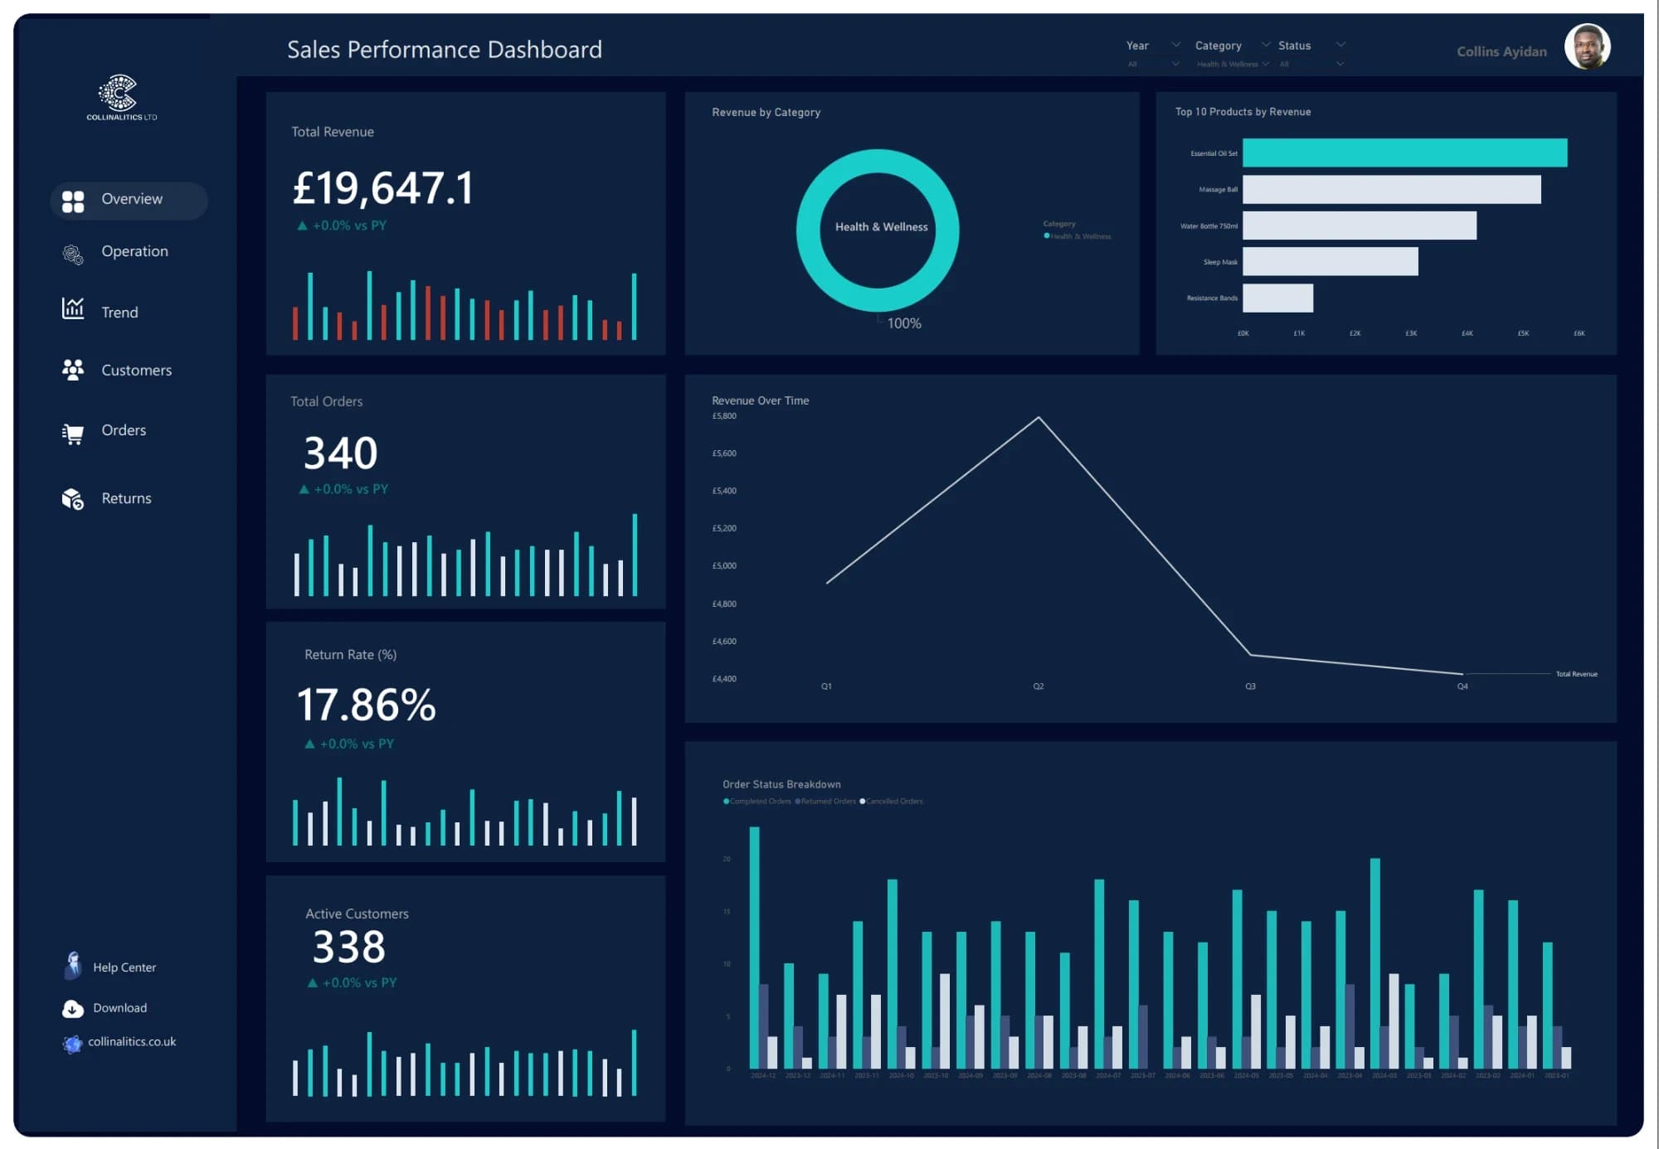Expand the Category filter header chevron
Image resolution: width=1659 pixels, height=1149 pixels.
click(1266, 45)
